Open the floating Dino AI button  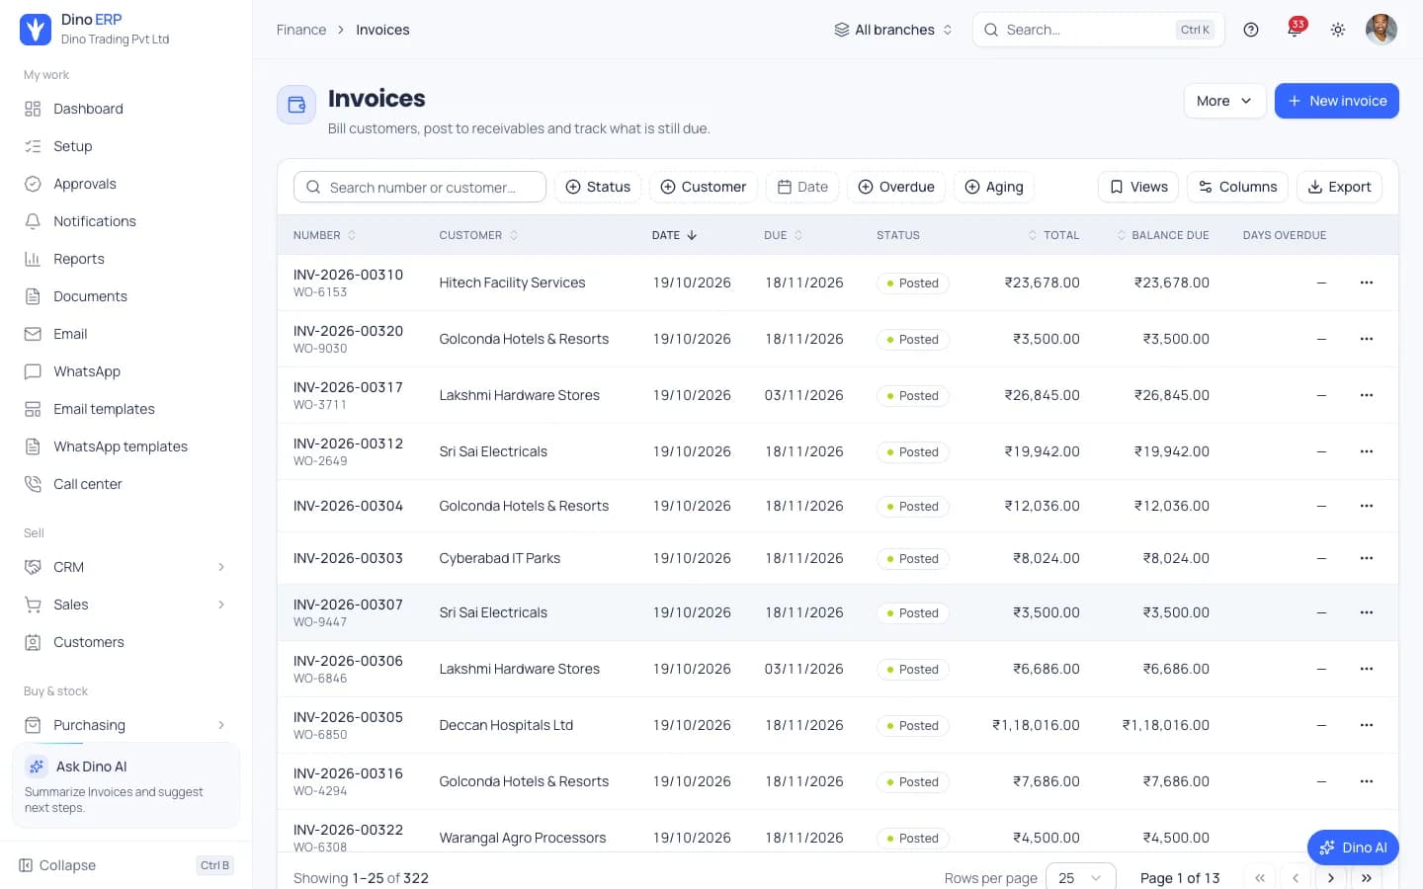(1353, 848)
